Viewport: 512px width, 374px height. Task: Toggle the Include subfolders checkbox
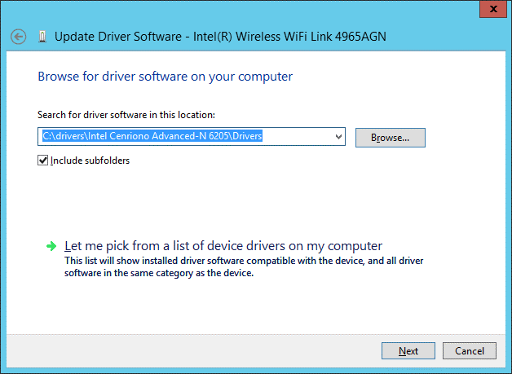coord(43,161)
